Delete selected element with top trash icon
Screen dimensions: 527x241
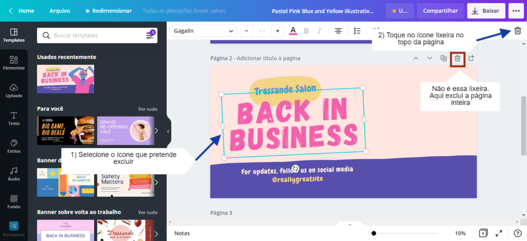click(517, 31)
